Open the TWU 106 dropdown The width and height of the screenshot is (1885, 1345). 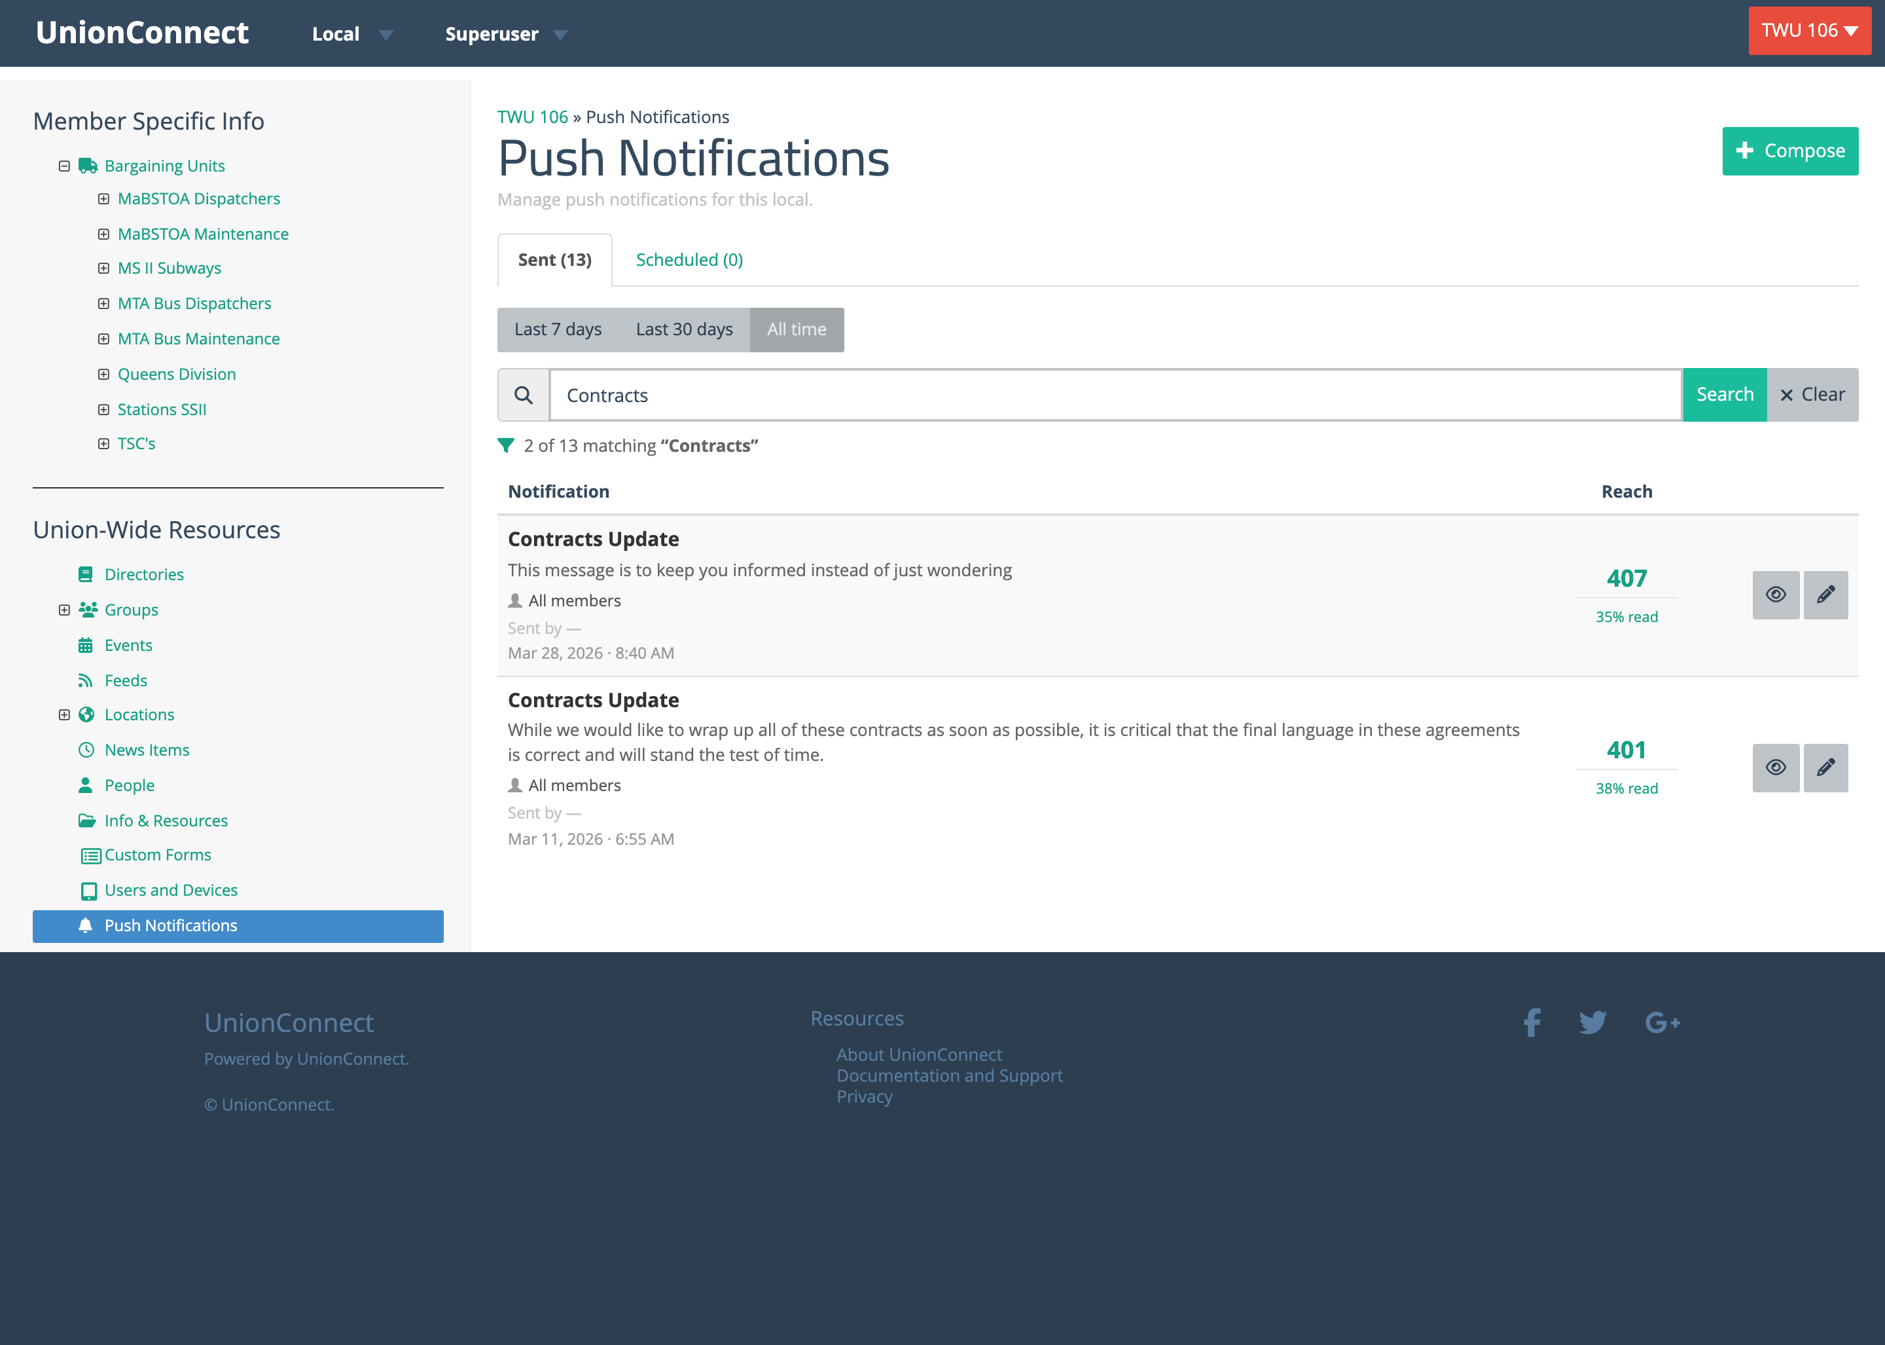tap(1809, 31)
